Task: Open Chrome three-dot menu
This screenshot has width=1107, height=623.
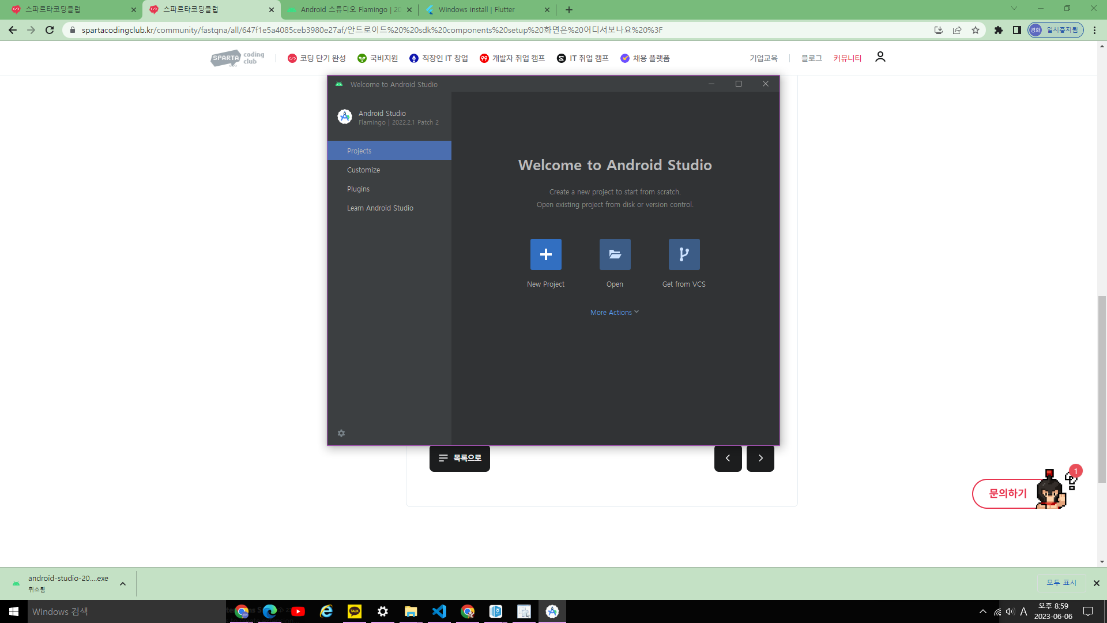Action: tap(1095, 30)
